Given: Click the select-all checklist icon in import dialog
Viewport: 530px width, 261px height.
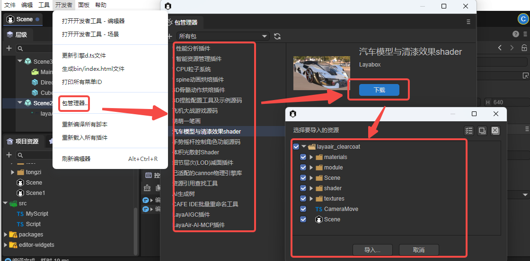Looking at the screenshot, I should [469, 131].
